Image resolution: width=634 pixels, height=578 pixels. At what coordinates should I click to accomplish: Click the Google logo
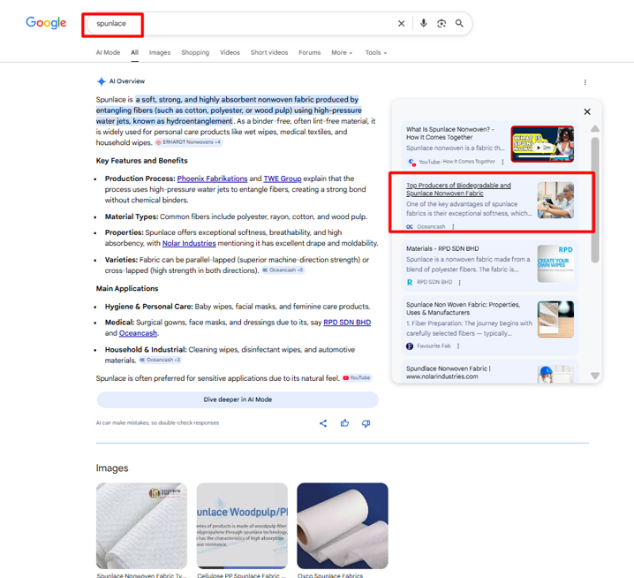[46, 23]
